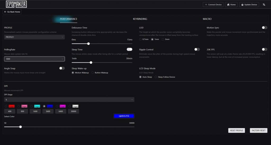
Task: Open the rgb(0,0,255) color picker swatch
Action: pyautogui.click(x=124, y=116)
